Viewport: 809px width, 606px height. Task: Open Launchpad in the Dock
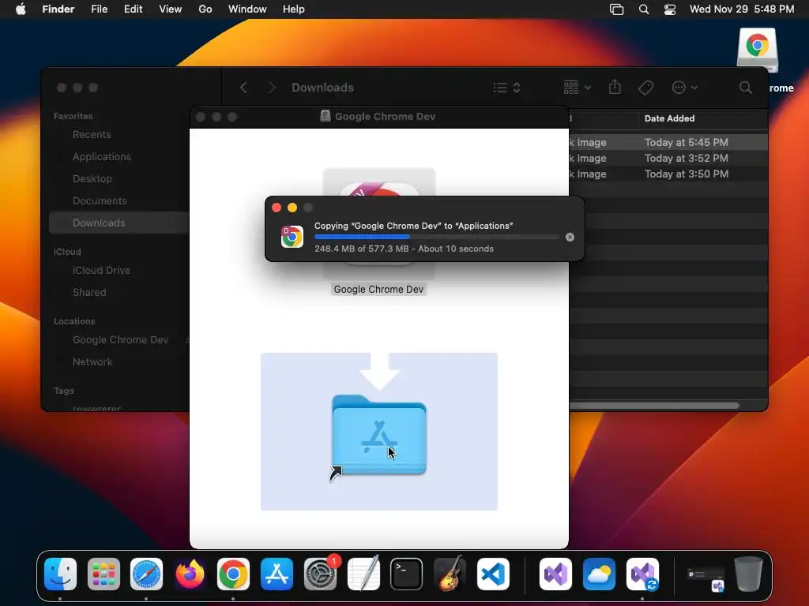tap(103, 574)
